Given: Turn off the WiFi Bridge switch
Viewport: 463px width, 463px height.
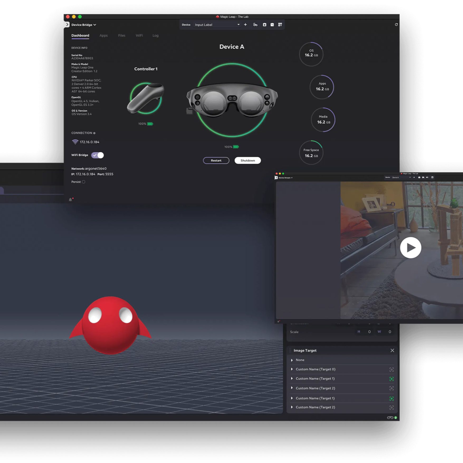Looking at the screenshot, I should pos(98,155).
